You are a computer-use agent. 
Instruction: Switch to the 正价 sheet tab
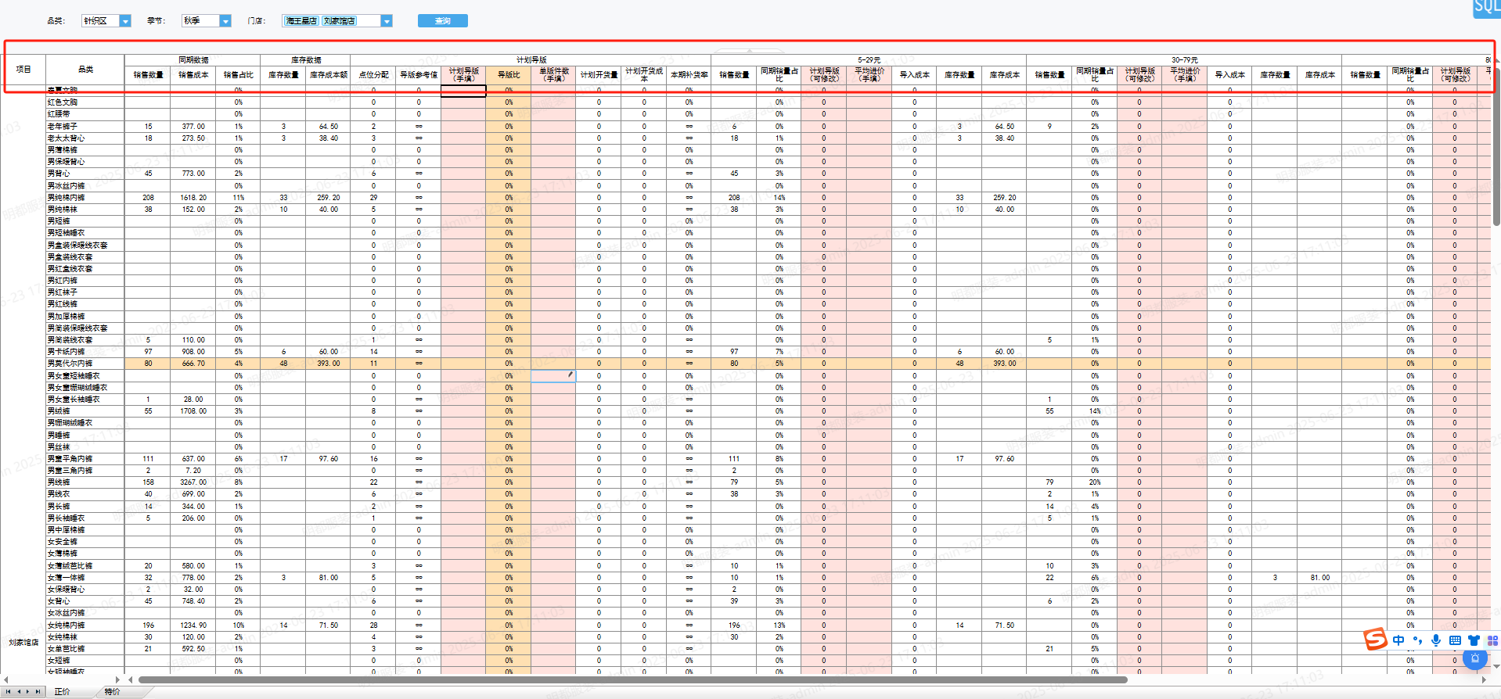[63, 691]
